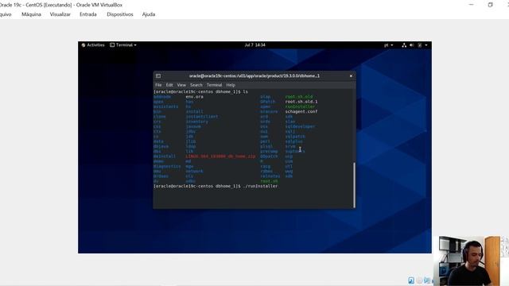The width and height of the screenshot is (509, 286).
Task: Click the Activities button
Action: coord(93,45)
